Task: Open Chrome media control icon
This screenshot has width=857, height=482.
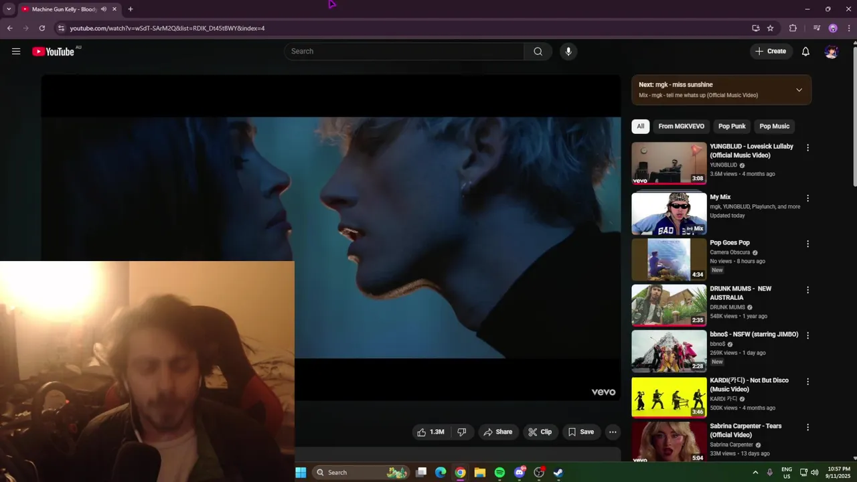Action: (x=817, y=28)
